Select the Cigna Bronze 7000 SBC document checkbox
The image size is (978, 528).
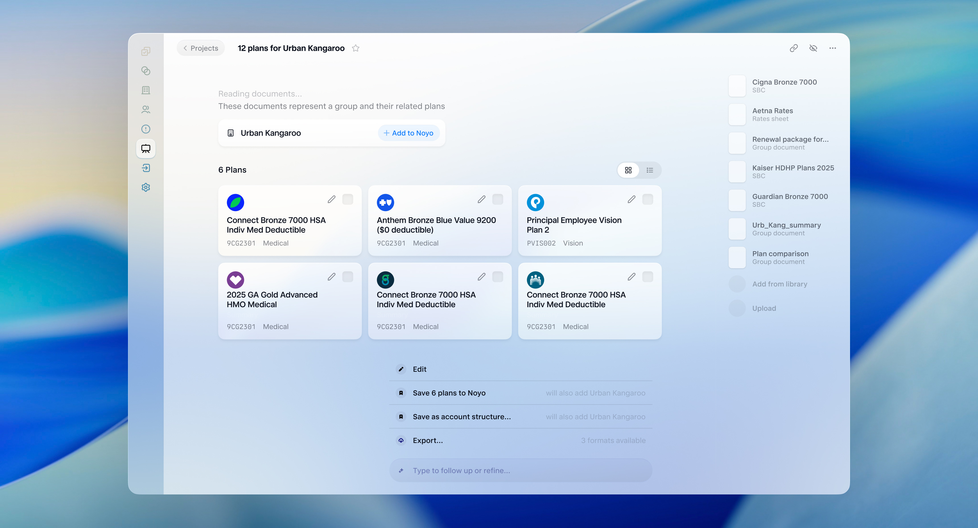click(737, 86)
